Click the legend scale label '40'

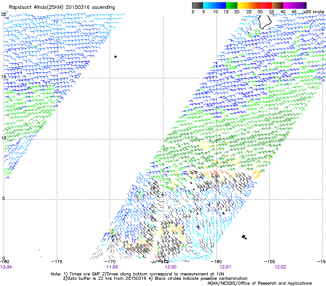point(283,12)
